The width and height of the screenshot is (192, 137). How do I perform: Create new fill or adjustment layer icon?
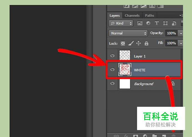[145, 136]
